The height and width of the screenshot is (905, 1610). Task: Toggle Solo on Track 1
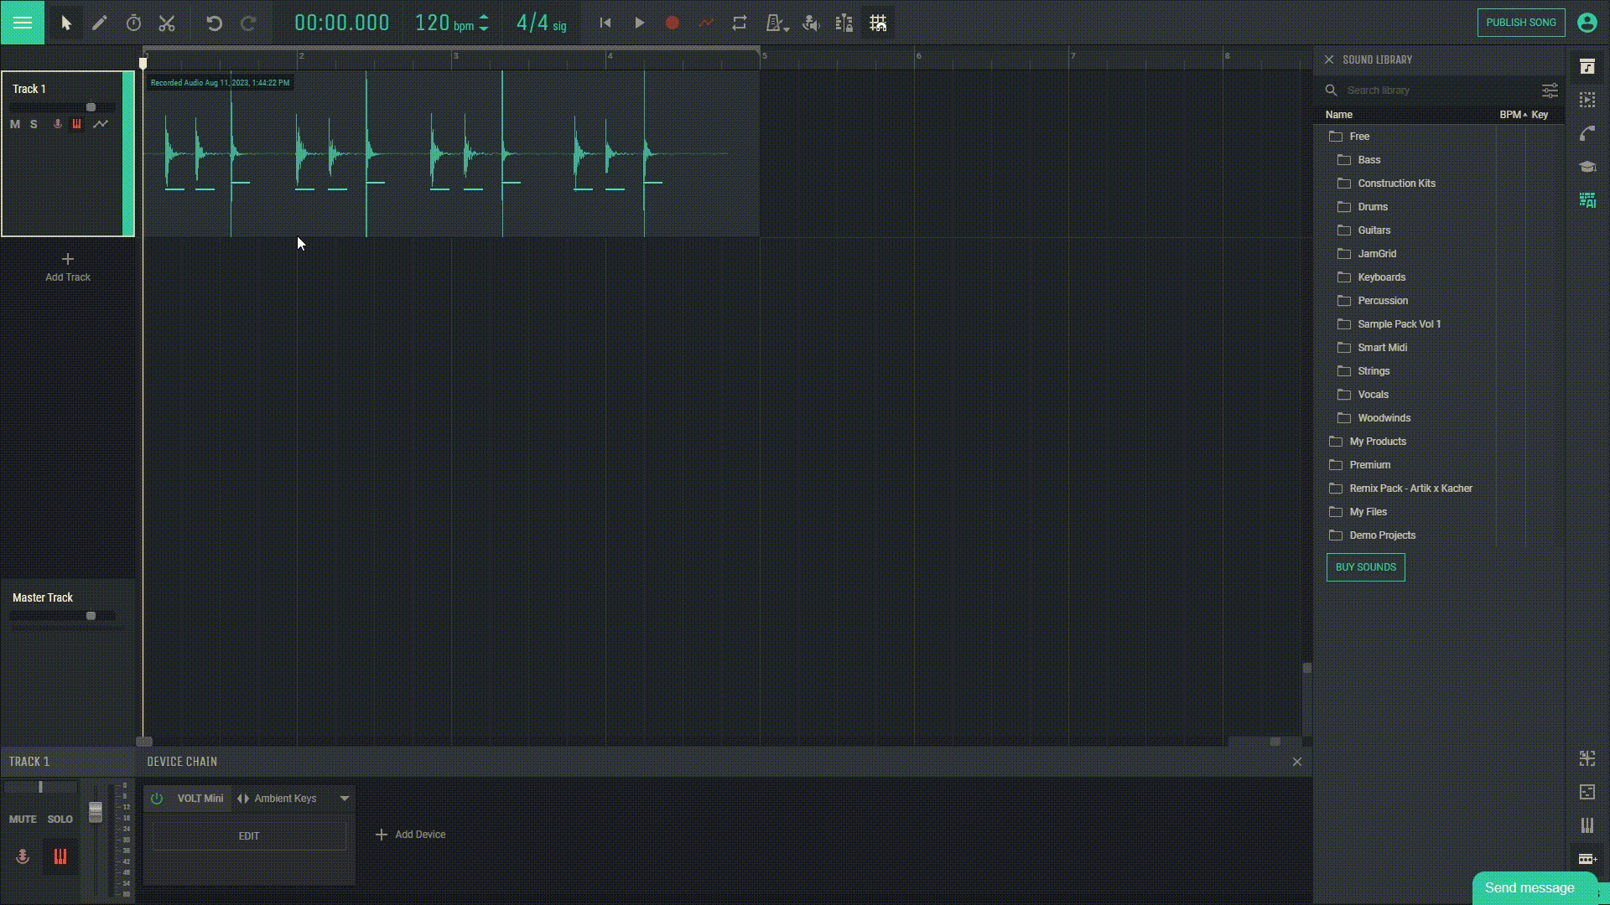(x=34, y=122)
